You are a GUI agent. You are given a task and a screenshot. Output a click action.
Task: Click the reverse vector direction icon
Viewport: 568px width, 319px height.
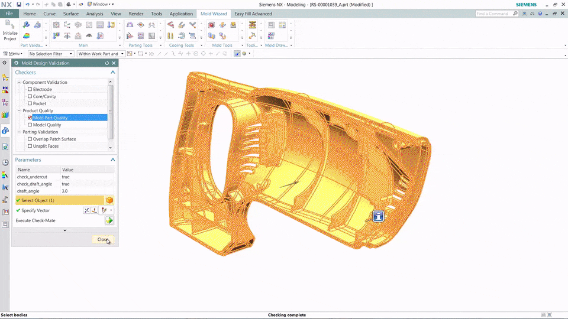pyautogui.click(x=86, y=210)
